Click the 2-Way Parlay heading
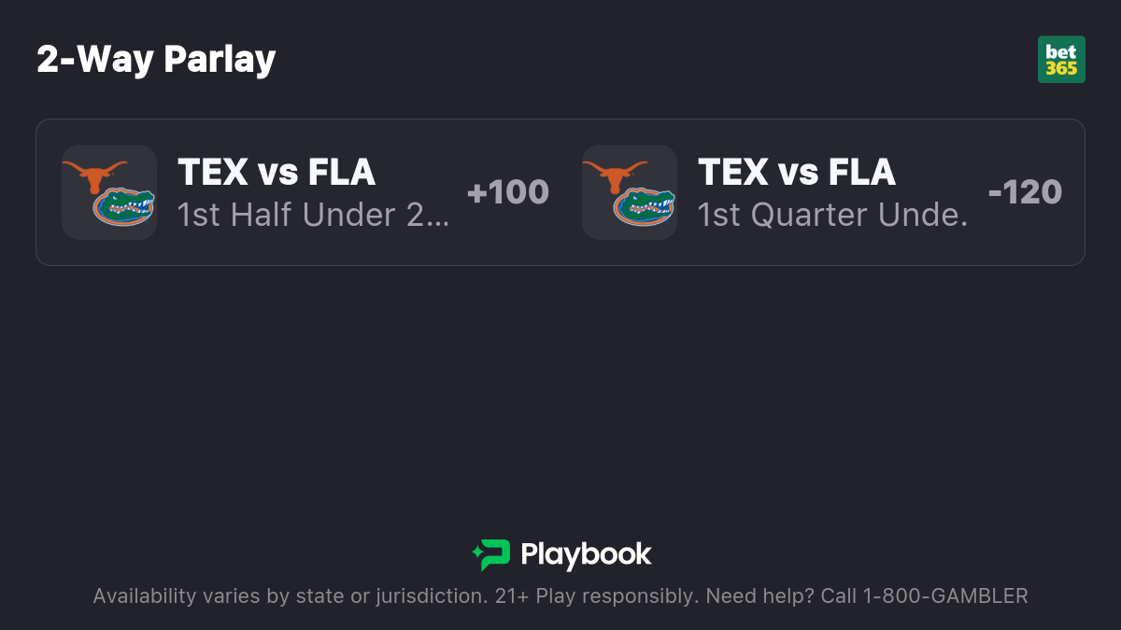The width and height of the screenshot is (1121, 630). [x=156, y=60]
